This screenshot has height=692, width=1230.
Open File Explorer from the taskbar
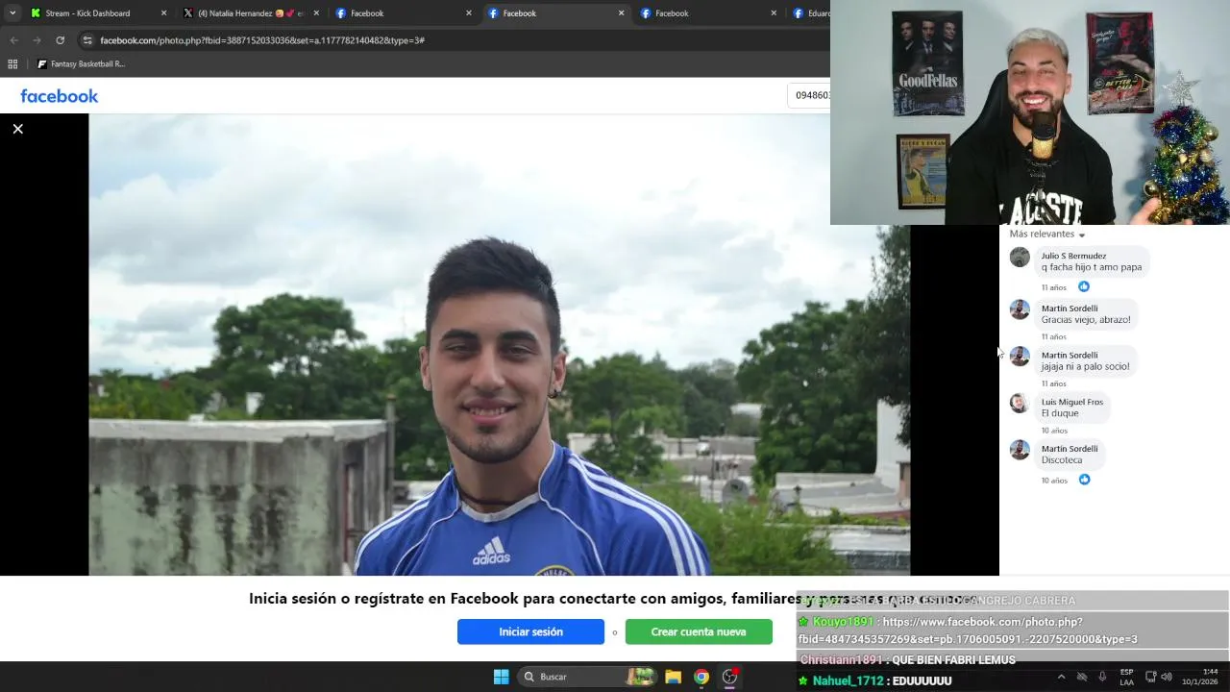[673, 677]
